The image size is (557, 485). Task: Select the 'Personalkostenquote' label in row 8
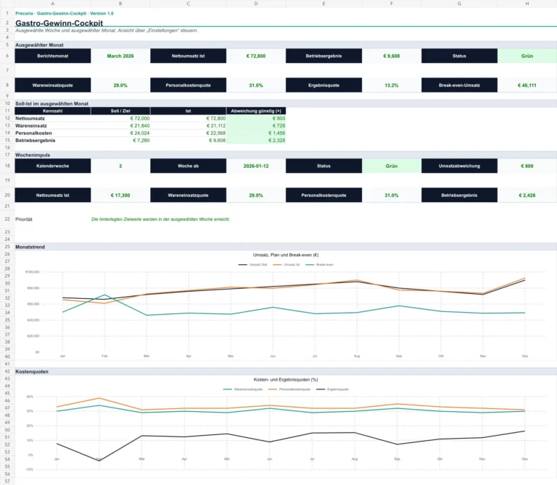(x=189, y=85)
